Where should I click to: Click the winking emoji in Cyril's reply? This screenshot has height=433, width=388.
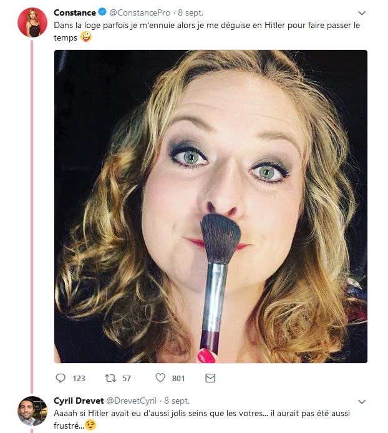tap(90, 426)
